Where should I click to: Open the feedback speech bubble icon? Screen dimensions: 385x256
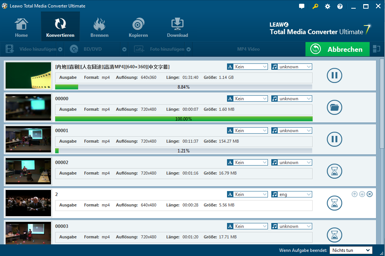[302, 6]
